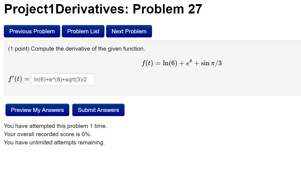Click the Problem 27 page title

click(x=103, y=9)
